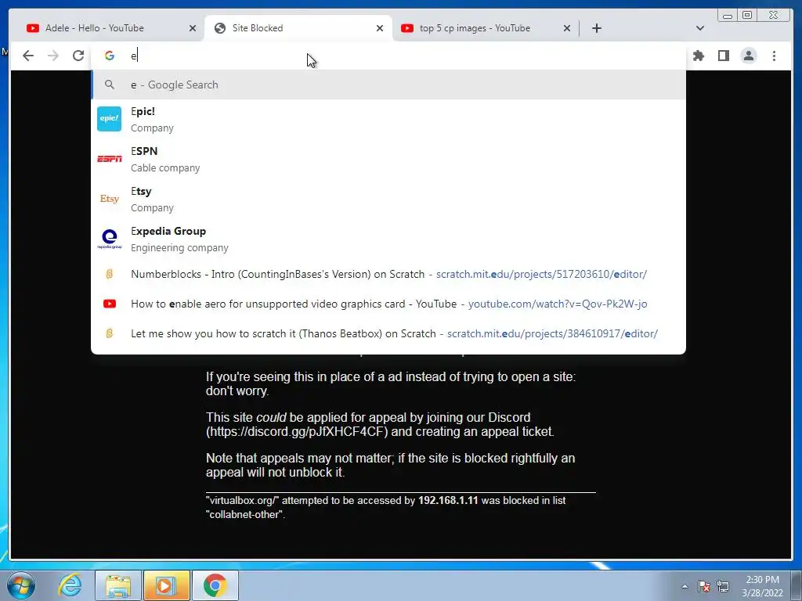Open the Extensions puzzle icon
This screenshot has height=601, width=802.
(698, 56)
